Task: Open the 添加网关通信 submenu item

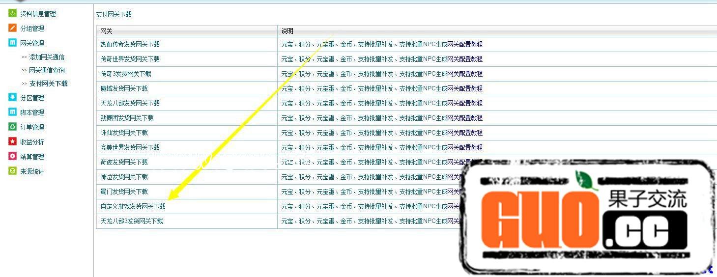Action: tap(46, 57)
